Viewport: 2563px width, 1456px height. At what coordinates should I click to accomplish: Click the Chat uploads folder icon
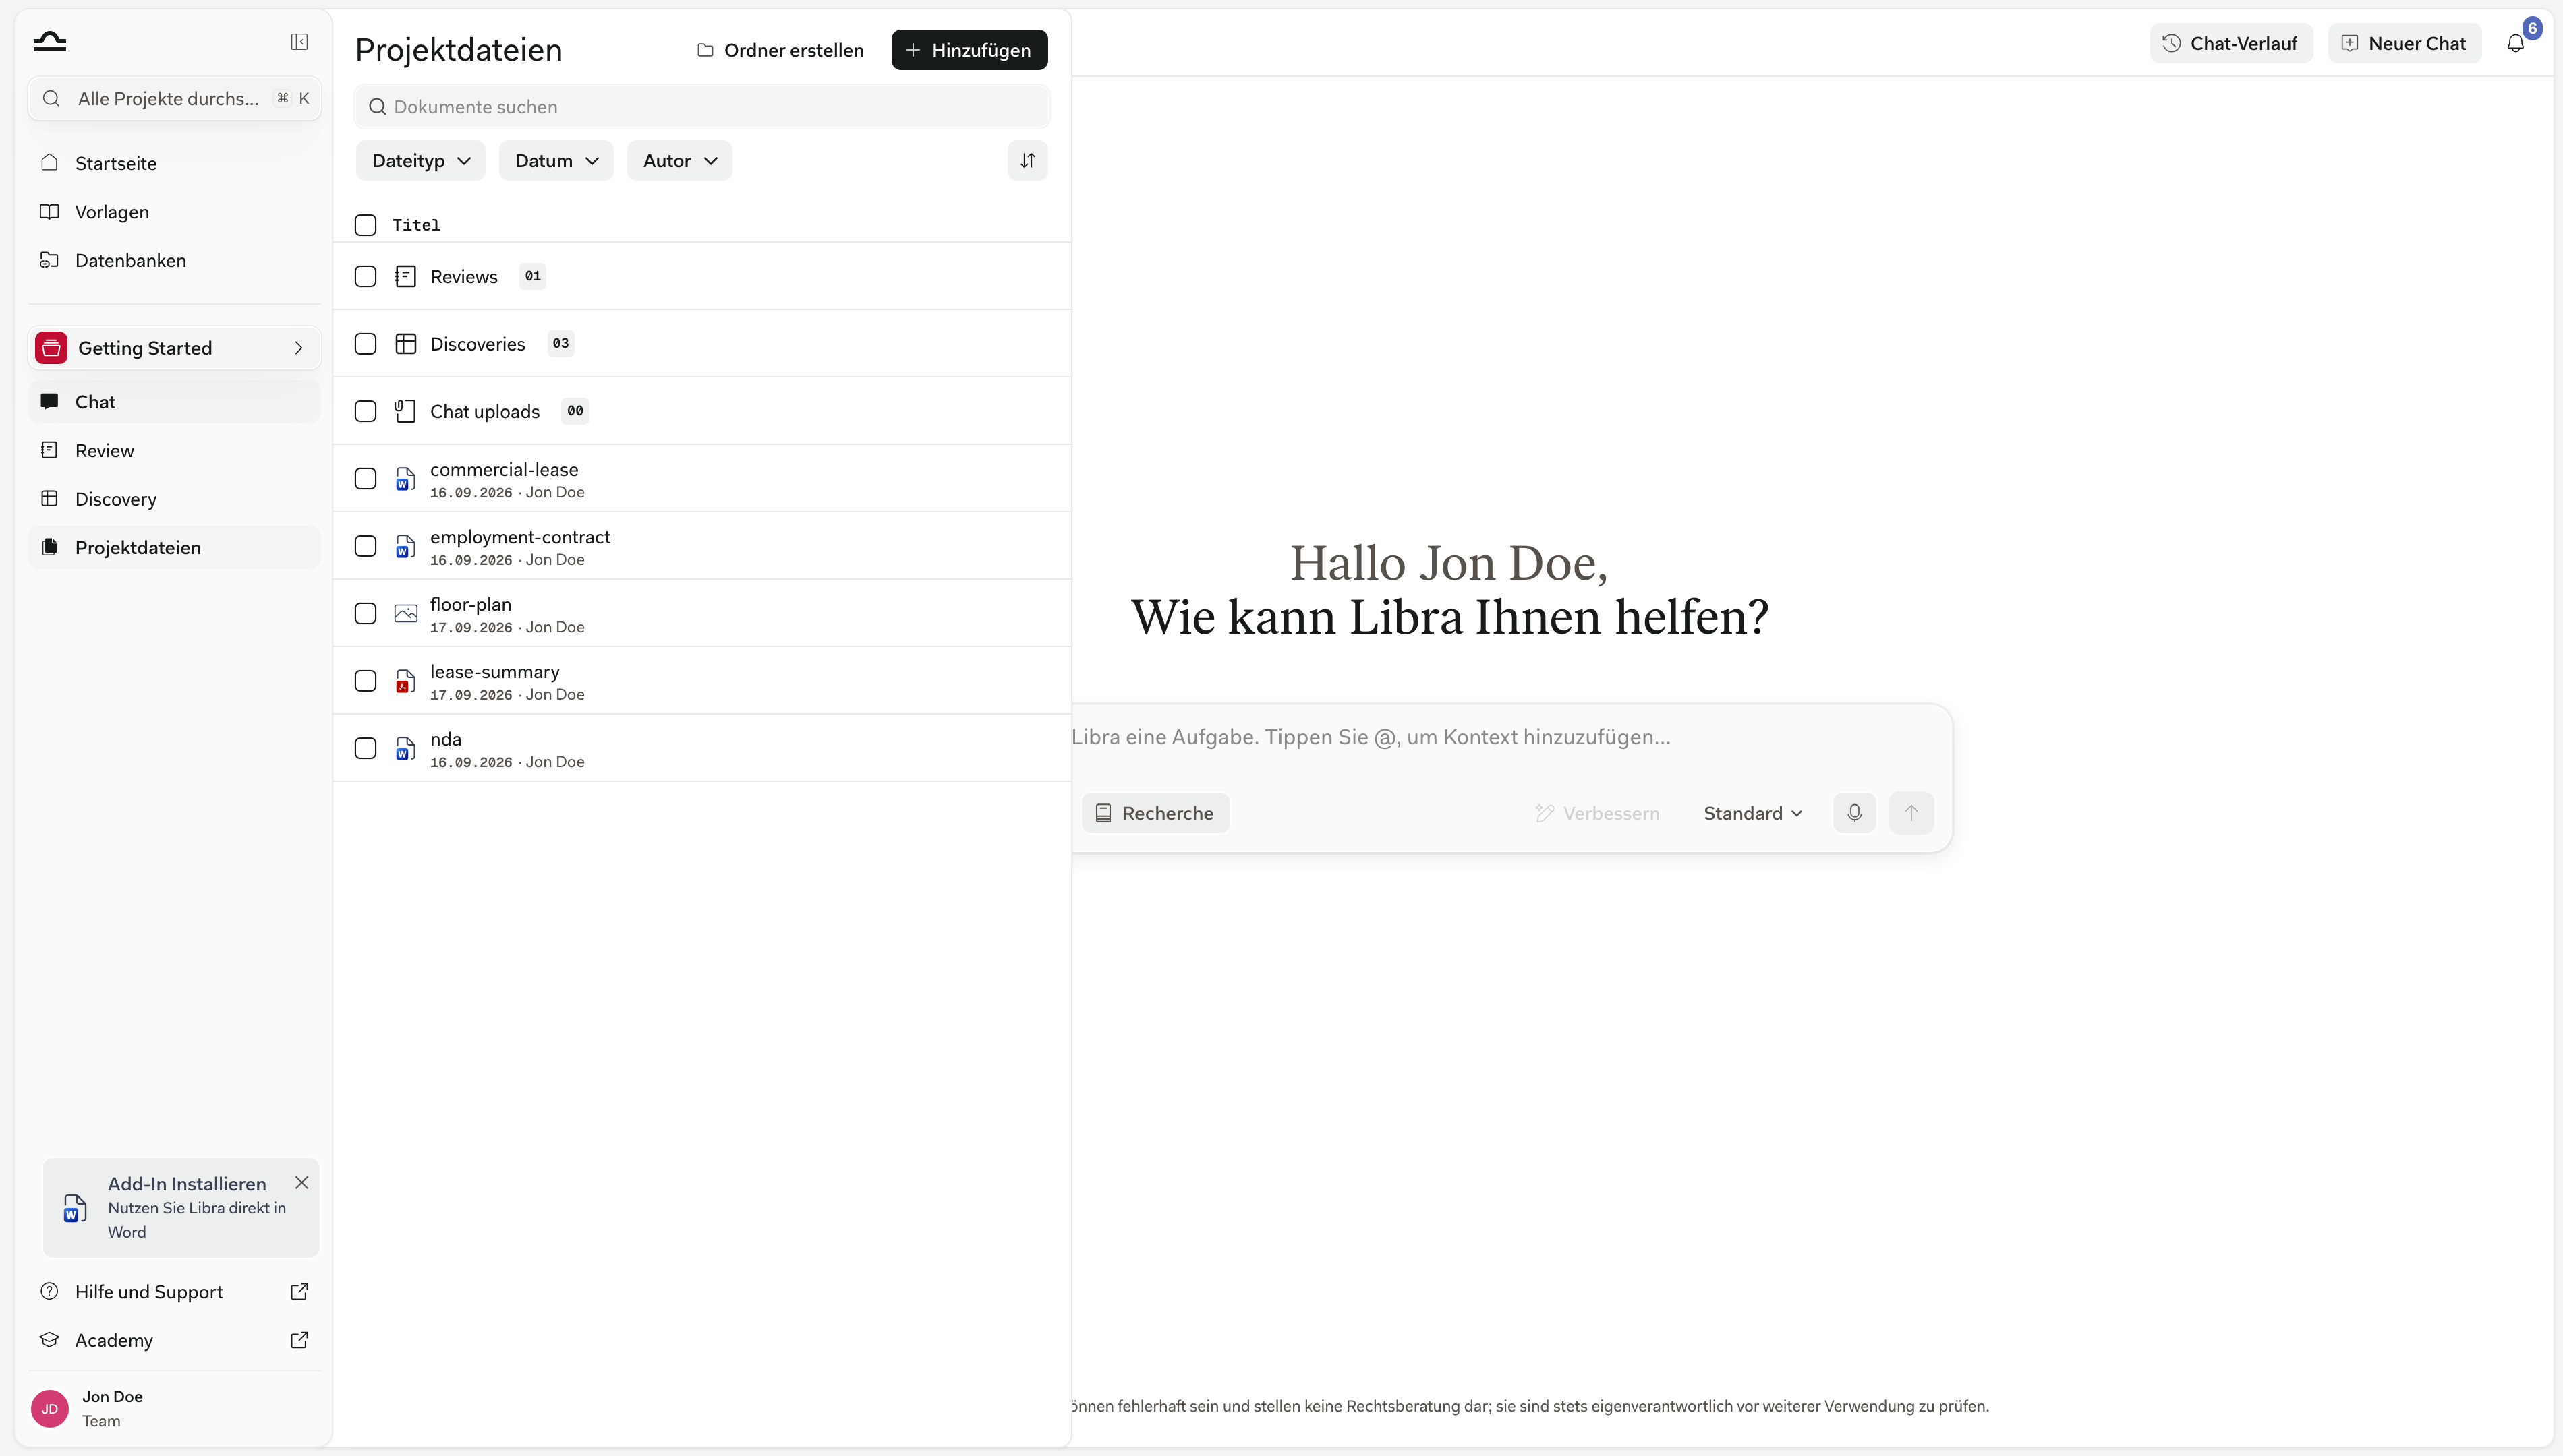click(x=405, y=411)
